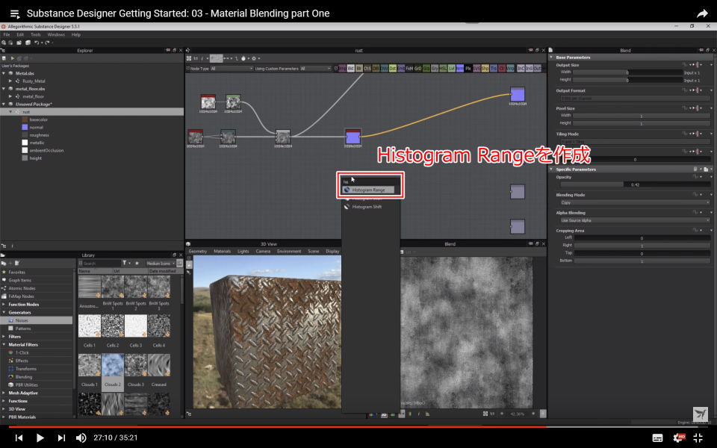The width and height of the screenshot is (717, 448).
Task: Adjust the Opacity slider at 0.42
Action: click(635, 184)
